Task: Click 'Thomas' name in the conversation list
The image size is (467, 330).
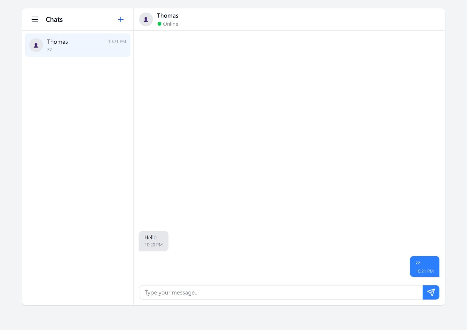Action: [57, 42]
